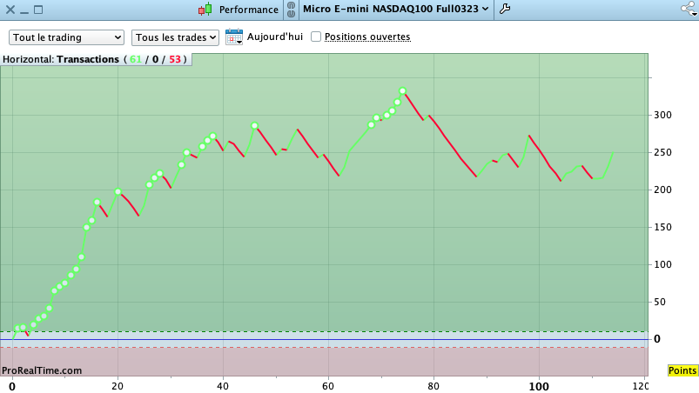Open the calendar date picker icon

pyautogui.click(x=234, y=37)
